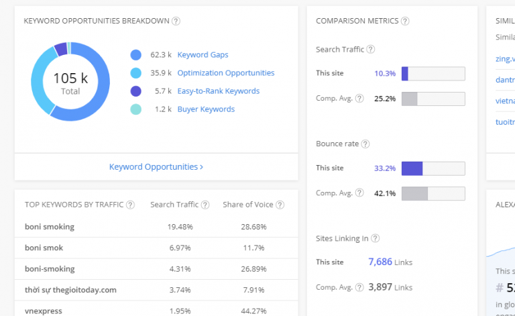Click Comp. Avg. bounce rate bar
Viewport: 515px width, 316px height.
click(433, 193)
